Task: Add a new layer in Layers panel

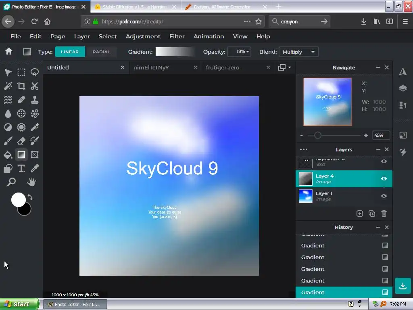Action: point(360,214)
